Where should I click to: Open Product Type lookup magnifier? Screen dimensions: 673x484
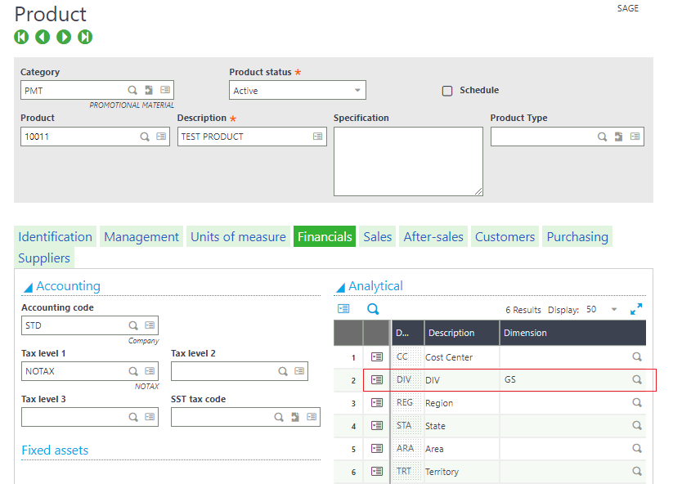pos(603,137)
